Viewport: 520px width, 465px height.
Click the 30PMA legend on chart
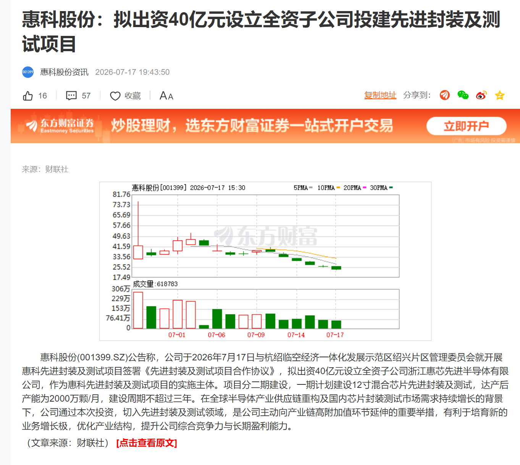tap(381, 188)
